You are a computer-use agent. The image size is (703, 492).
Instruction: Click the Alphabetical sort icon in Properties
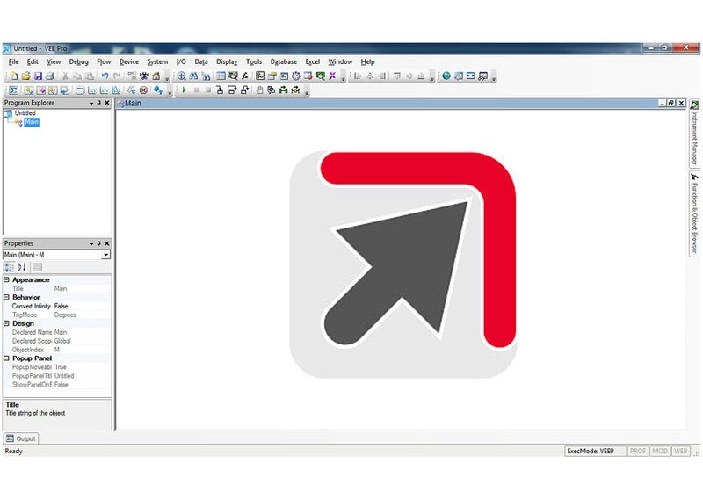click(21, 267)
